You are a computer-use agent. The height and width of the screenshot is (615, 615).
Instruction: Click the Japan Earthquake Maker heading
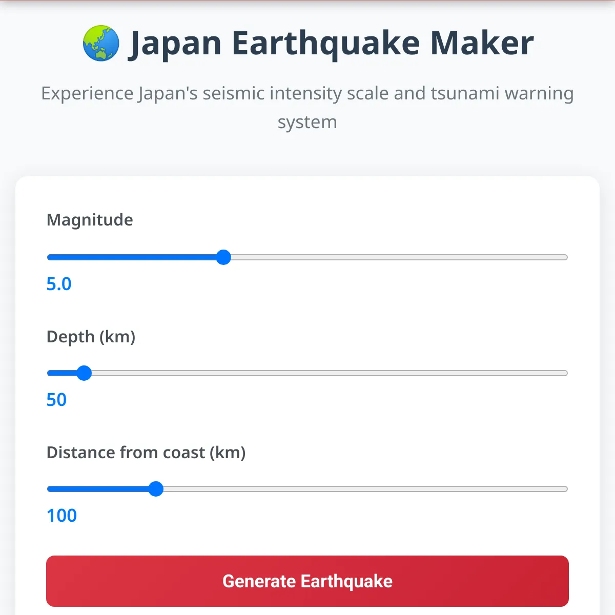331,43
